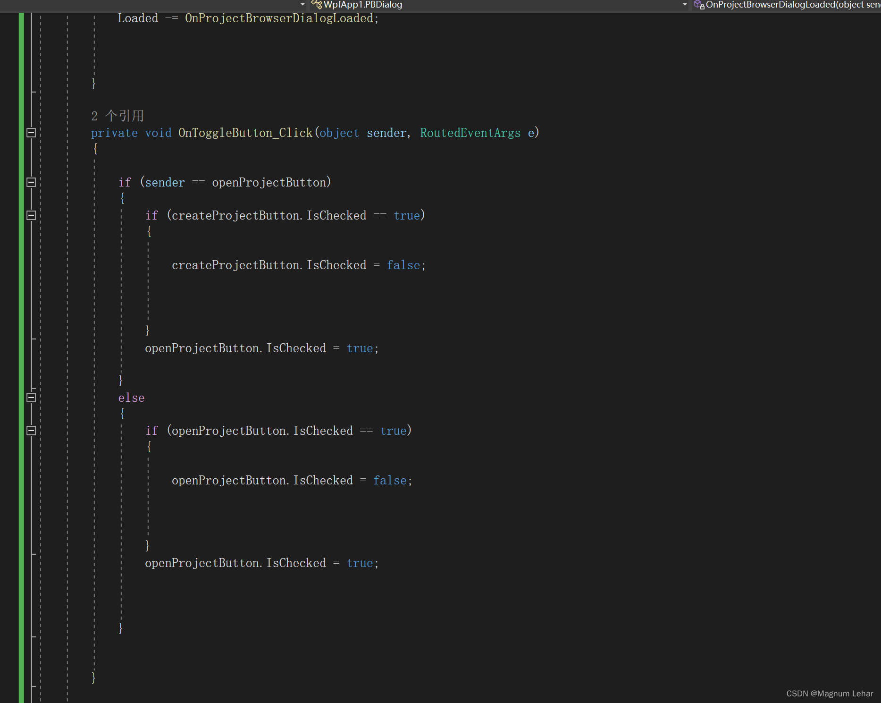Click the class icon beside WpfApp1.PBDialog
Screen dimensions: 881x703
tap(316, 5)
